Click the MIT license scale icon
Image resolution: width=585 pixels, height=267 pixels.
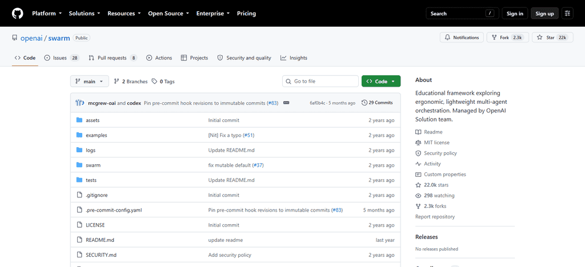(x=418, y=143)
